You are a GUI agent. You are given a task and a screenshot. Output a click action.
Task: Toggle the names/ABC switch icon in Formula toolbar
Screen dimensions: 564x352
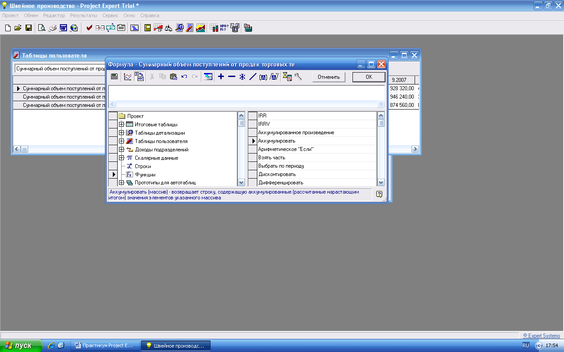pos(139,77)
